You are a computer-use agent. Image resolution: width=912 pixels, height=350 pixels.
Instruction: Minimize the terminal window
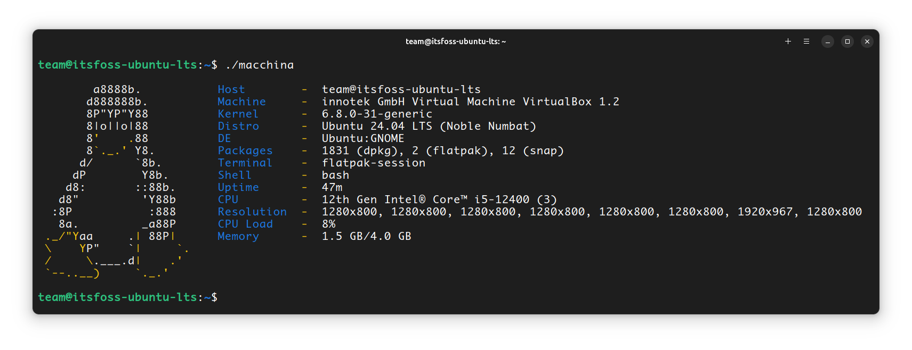(827, 41)
